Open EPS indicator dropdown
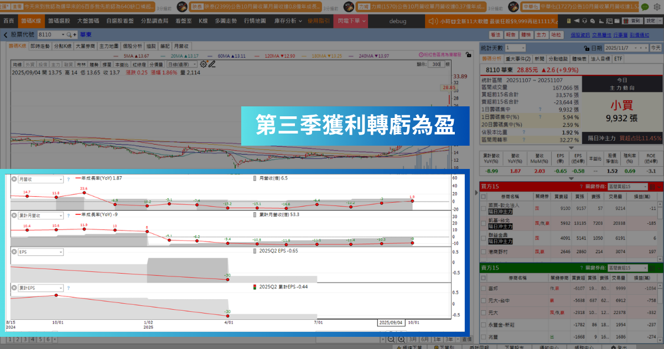This screenshot has height=349, width=664. point(40,252)
